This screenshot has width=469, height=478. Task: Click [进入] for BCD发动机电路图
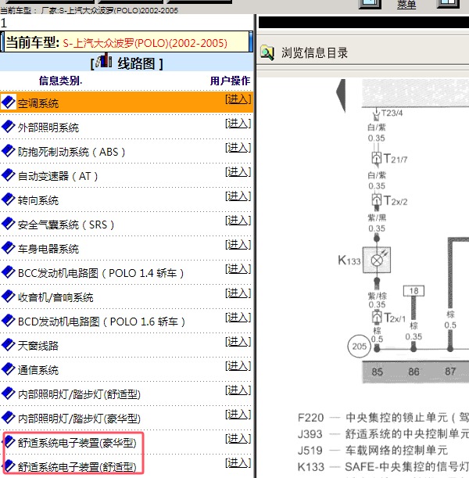tap(238, 318)
